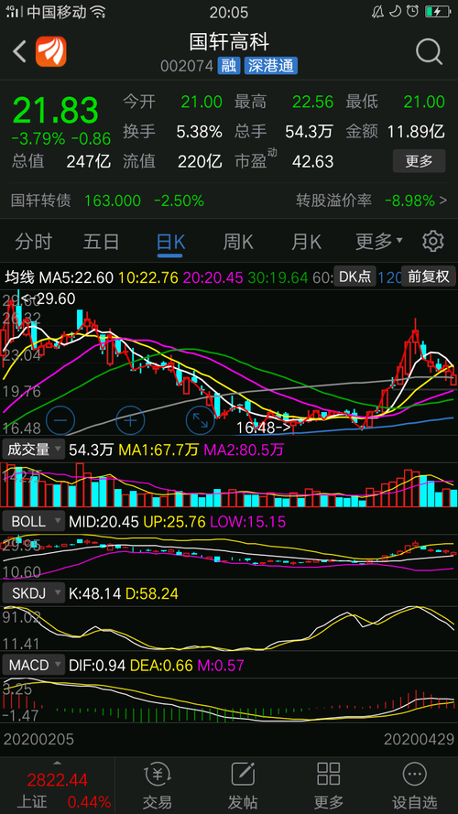Tap the 发帖 post icon
Image resolution: width=458 pixels, height=814 pixels.
[243, 785]
